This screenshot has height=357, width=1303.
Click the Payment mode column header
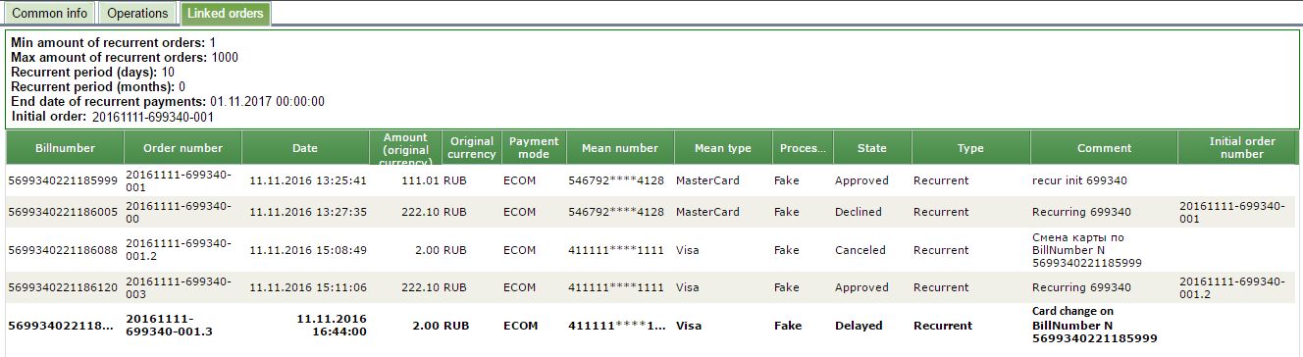pos(533,148)
